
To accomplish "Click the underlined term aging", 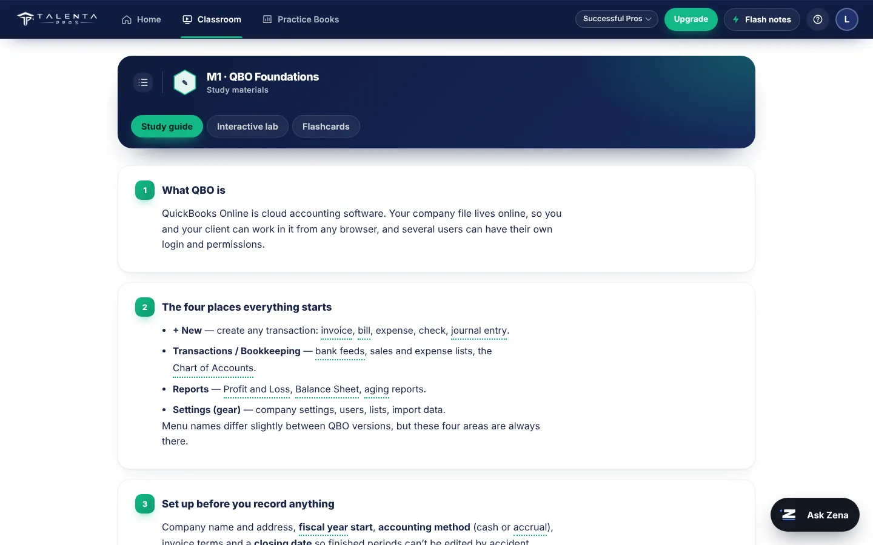I will coord(376,389).
